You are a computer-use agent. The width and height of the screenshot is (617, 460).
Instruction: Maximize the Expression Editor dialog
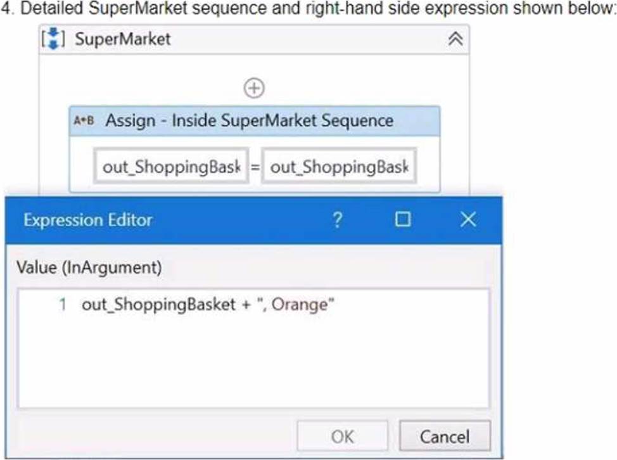click(x=402, y=219)
